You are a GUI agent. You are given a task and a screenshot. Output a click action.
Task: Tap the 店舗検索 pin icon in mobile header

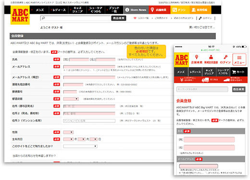tap(197, 59)
